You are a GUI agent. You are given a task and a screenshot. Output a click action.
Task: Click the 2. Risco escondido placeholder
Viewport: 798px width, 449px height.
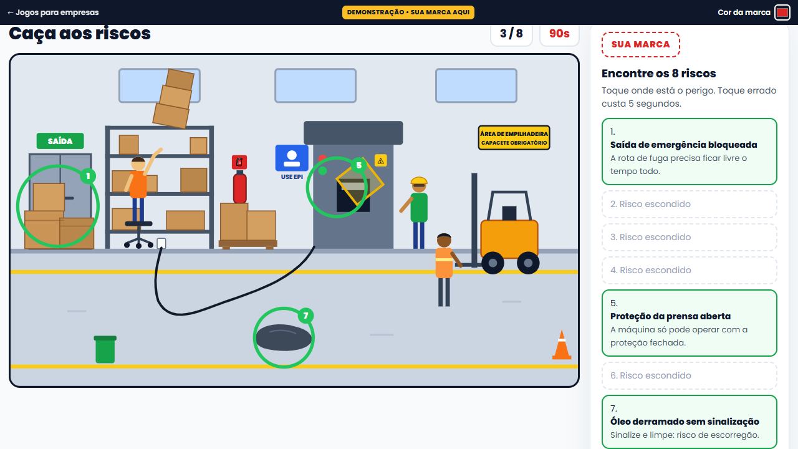[690, 204]
